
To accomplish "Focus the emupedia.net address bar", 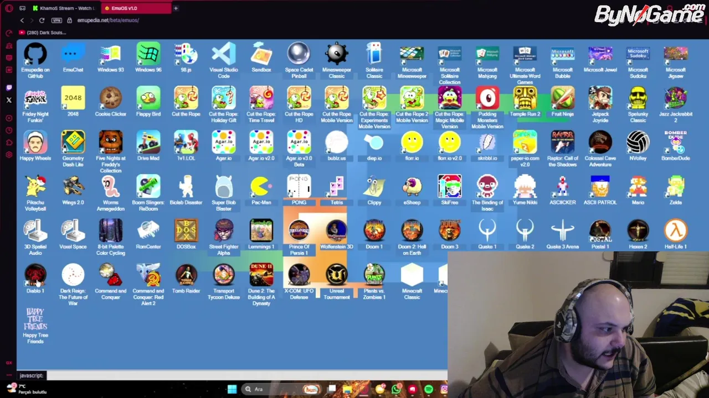I will [108, 20].
